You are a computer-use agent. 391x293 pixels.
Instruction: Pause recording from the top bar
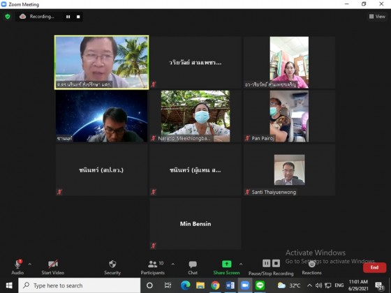pyautogui.click(x=68, y=17)
